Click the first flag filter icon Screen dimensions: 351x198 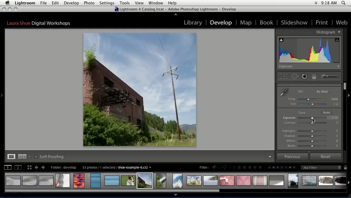click(x=214, y=168)
